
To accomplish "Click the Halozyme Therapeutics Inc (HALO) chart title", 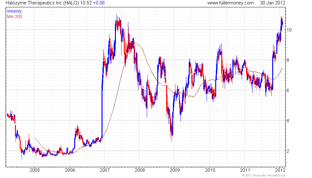I will pyautogui.click(x=42, y=3).
